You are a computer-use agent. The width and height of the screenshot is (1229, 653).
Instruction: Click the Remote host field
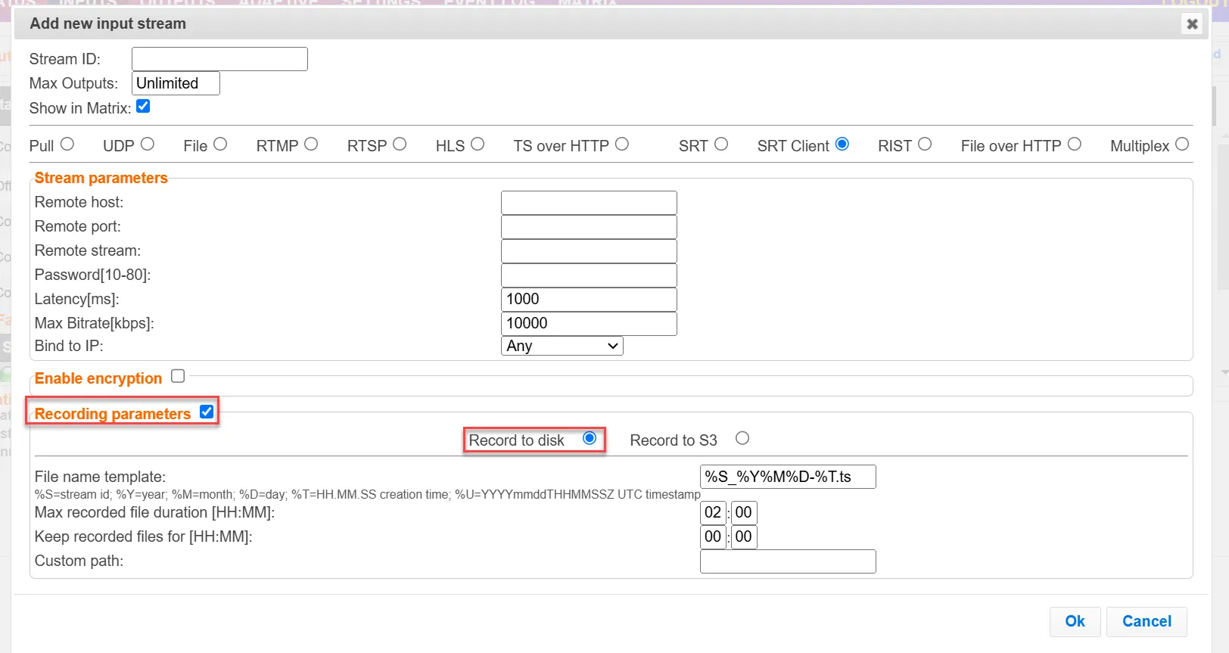click(589, 203)
